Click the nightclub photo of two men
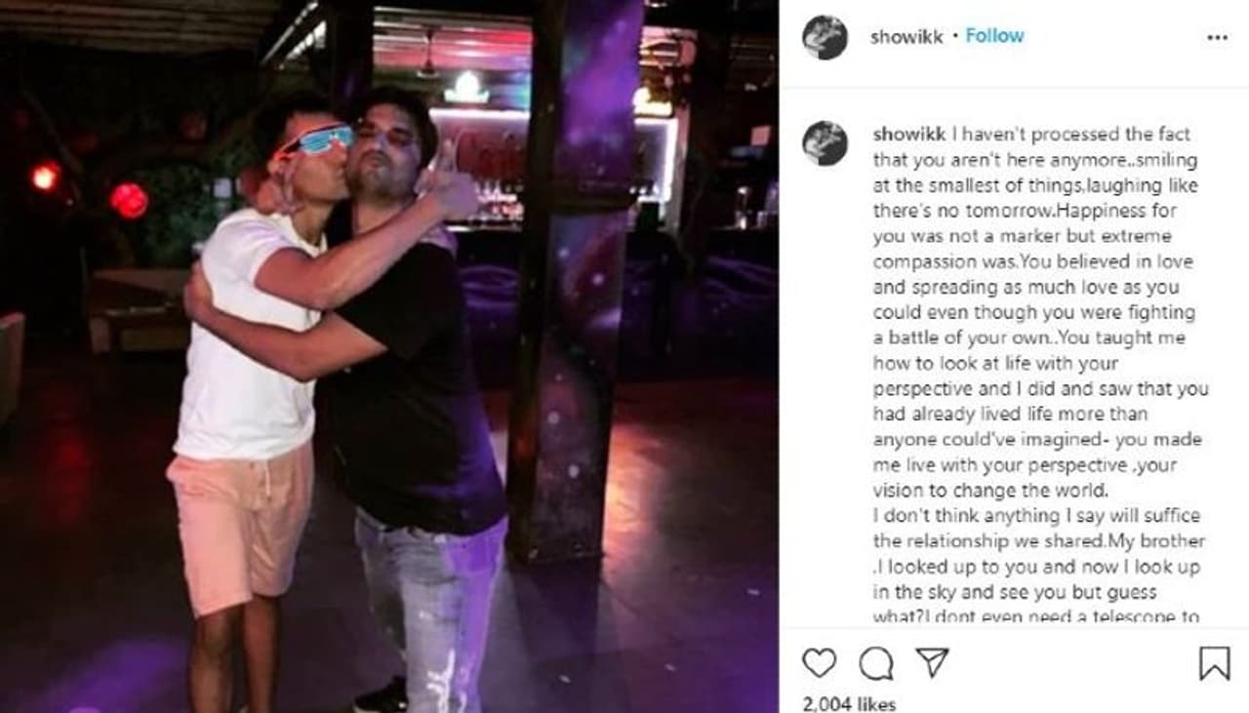The height and width of the screenshot is (713, 1249). (x=389, y=356)
